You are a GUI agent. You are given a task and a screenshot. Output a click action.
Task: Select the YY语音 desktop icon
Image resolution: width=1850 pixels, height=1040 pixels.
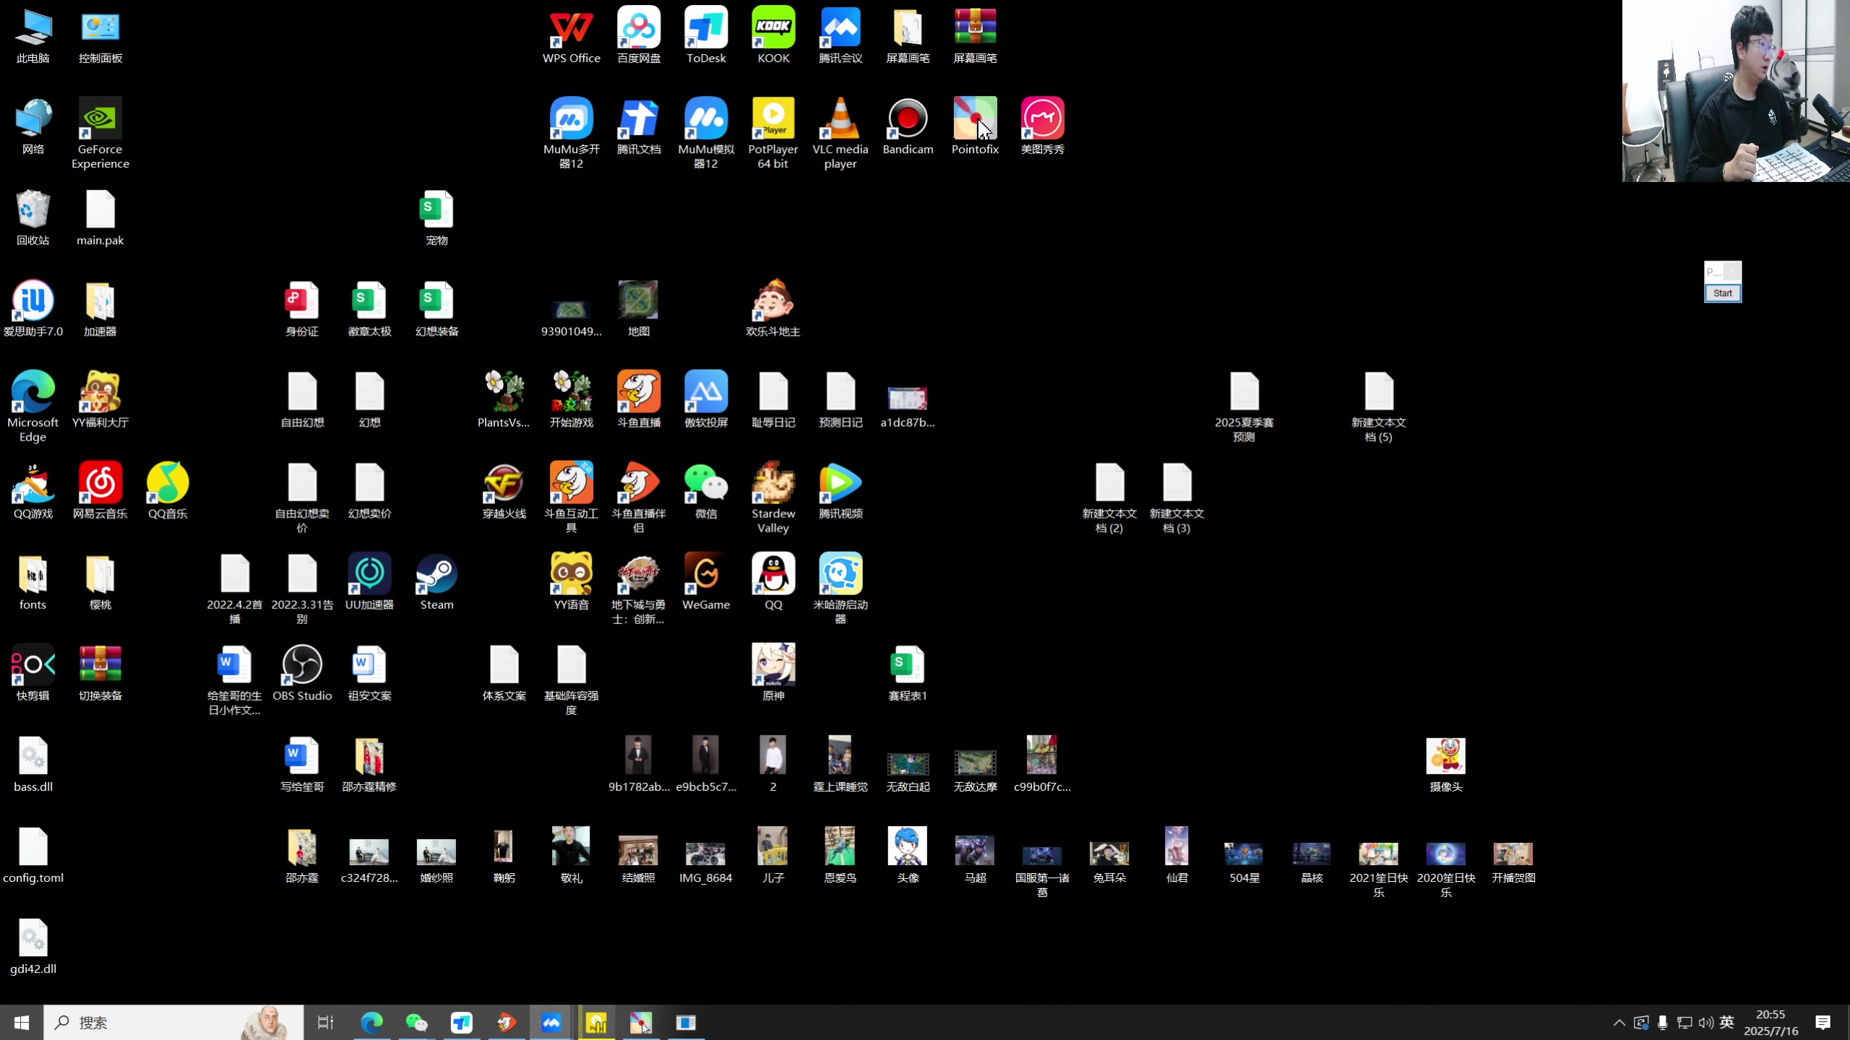click(571, 582)
